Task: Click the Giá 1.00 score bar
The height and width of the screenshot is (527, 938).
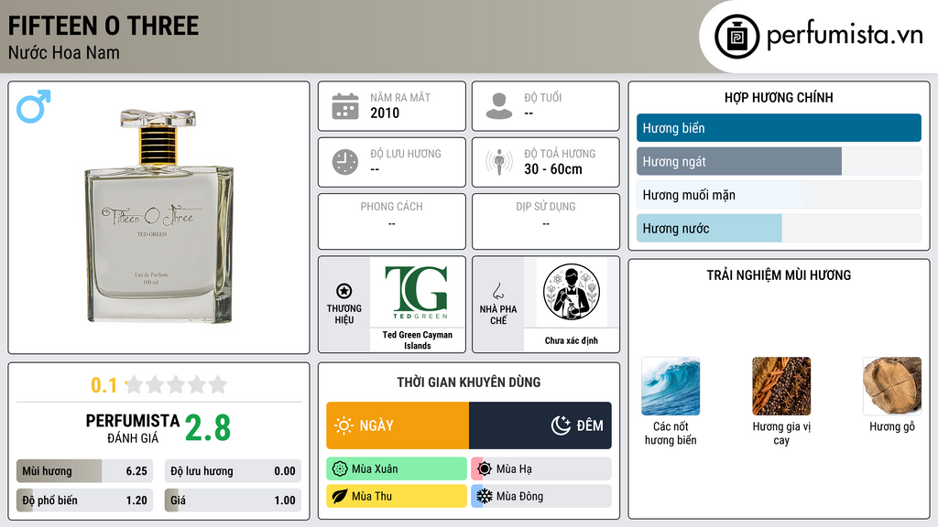Action: [233, 500]
